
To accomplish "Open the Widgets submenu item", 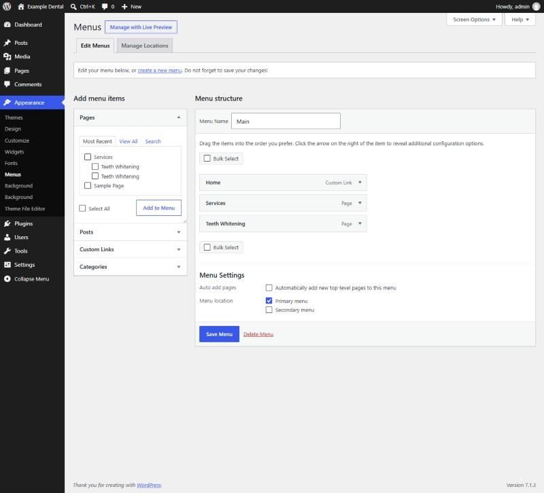I will (14, 151).
